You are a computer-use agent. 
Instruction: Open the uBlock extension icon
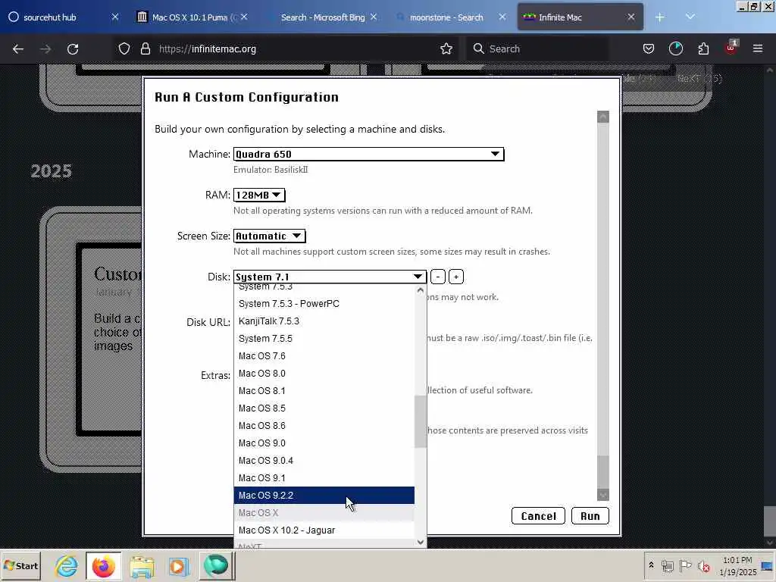(731, 48)
